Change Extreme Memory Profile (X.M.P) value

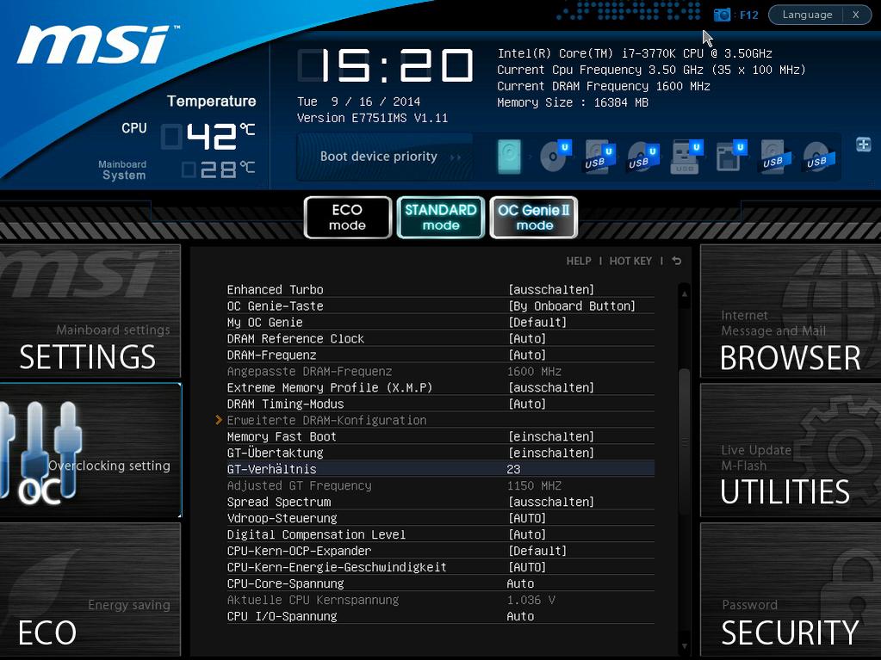pyautogui.click(x=550, y=387)
